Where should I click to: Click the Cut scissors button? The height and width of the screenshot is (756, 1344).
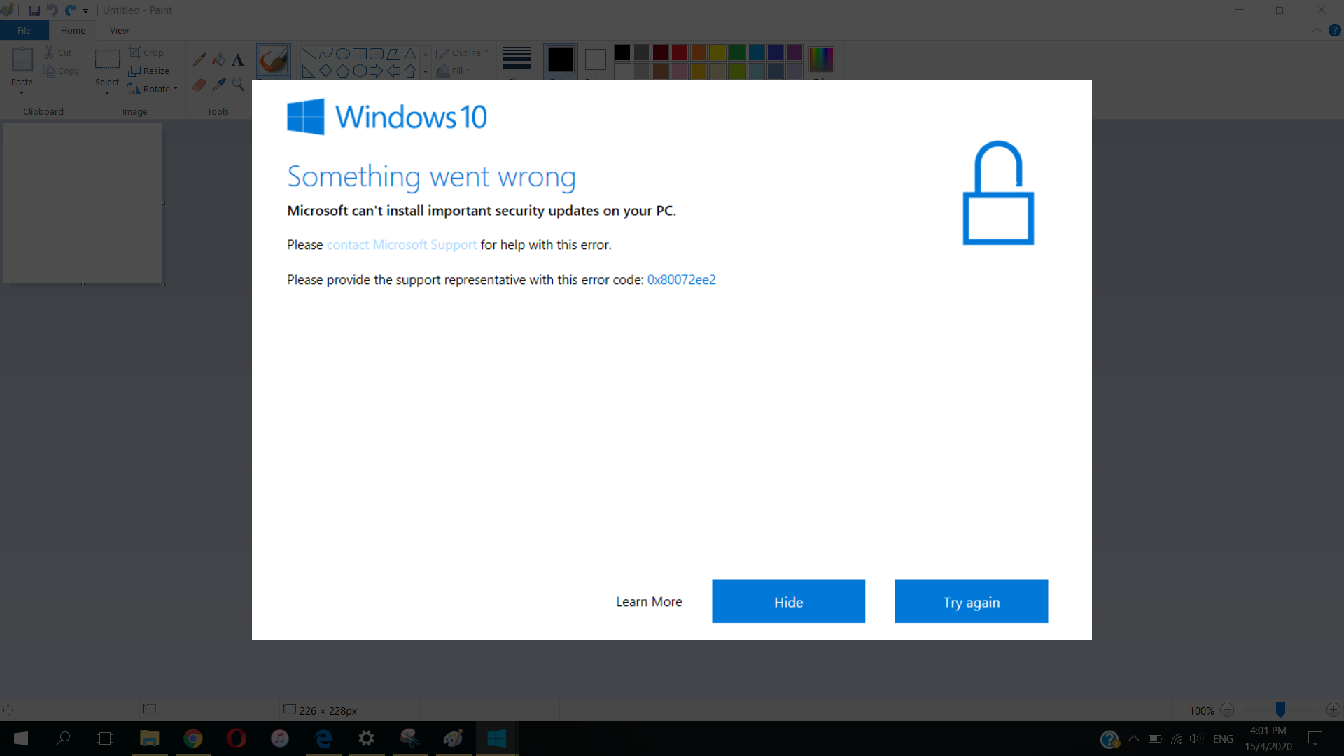coord(58,52)
